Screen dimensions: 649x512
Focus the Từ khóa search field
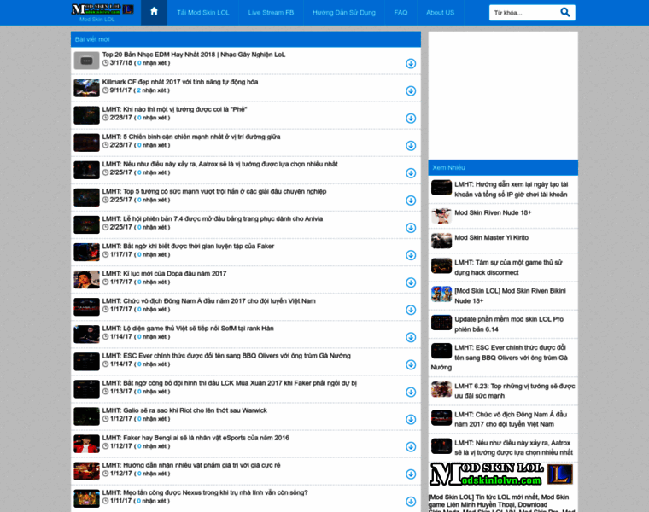[523, 13]
